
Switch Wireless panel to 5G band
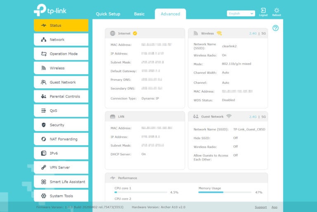263,33
